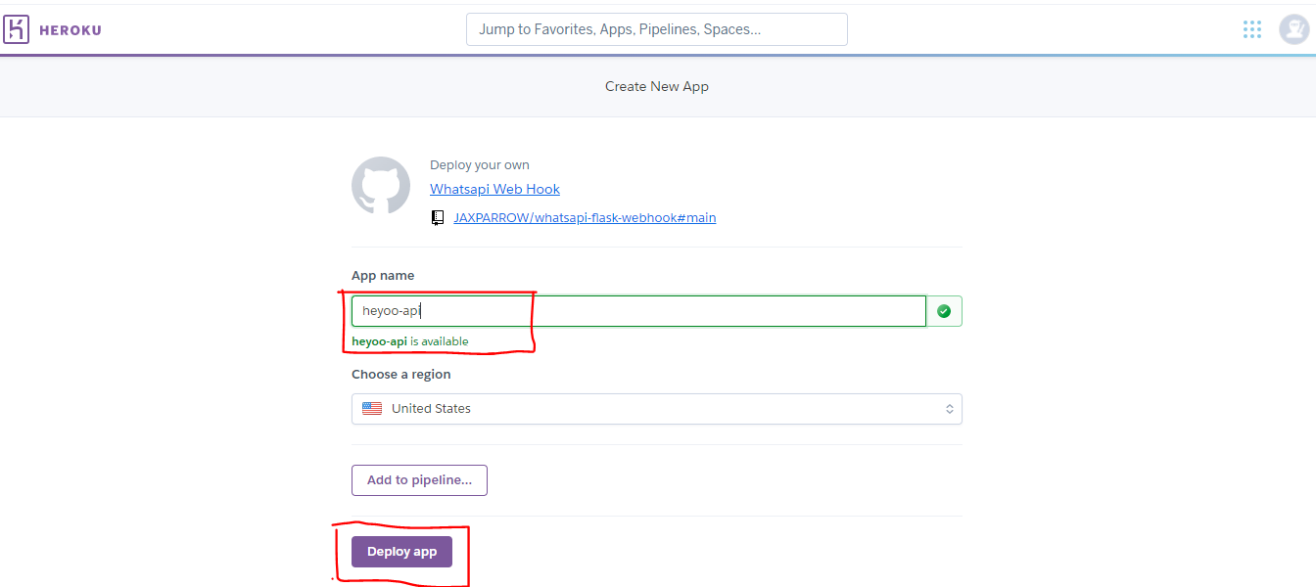
Task: Expand the Choose a region dropdown
Action: click(657, 409)
